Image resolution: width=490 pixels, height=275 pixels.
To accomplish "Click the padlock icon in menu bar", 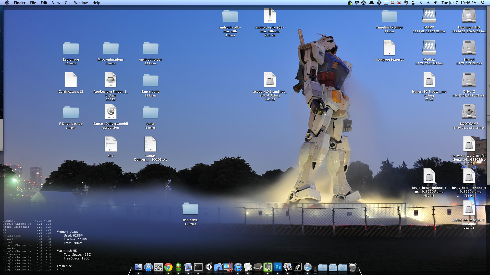I will click(x=413, y=3).
